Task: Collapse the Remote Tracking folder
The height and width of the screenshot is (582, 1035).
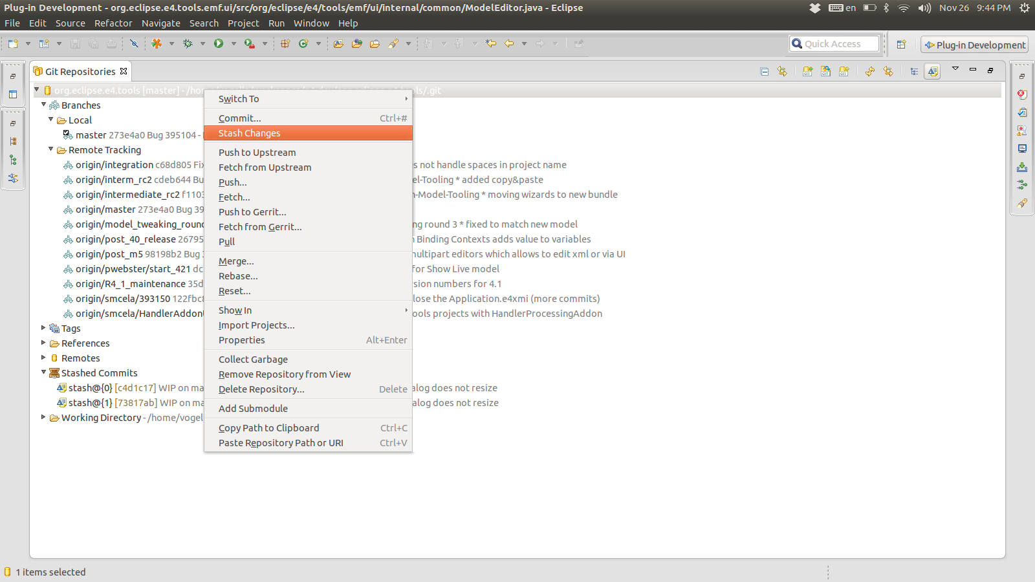Action: coord(51,149)
